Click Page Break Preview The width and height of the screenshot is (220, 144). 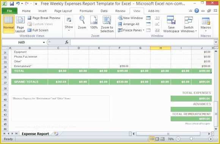(x=44, y=18)
